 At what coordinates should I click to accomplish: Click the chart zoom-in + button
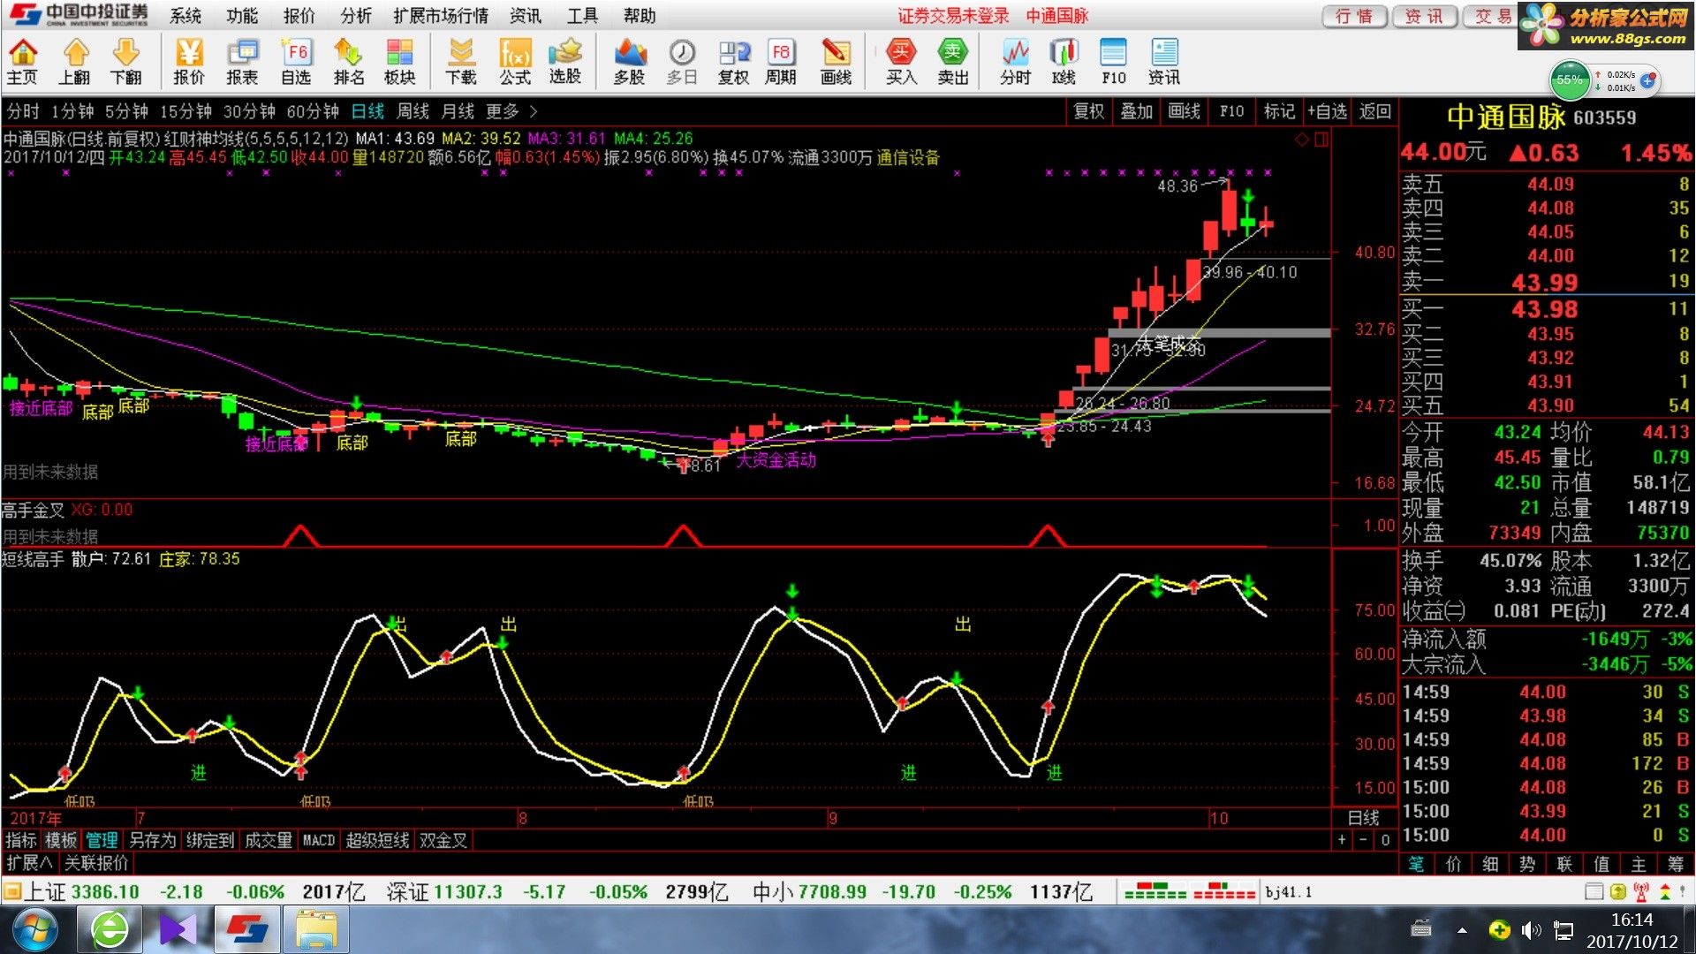point(1342,840)
